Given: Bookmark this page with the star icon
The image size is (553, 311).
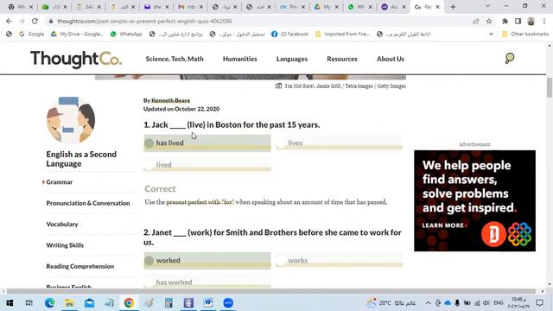Looking at the screenshot, I should tap(489, 21).
